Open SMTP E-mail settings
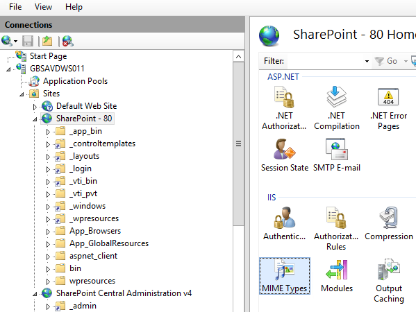The image size is (416, 312). (337, 155)
